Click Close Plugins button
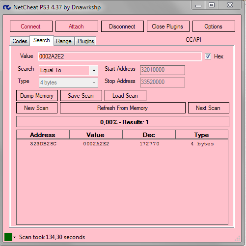This screenshot has height=246, width=246. (168, 27)
